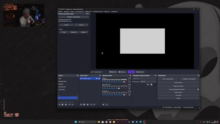Screen dimensions: 220x124
Task: Undock the multiple output dock with its float icon
Action: tap(87, 14)
